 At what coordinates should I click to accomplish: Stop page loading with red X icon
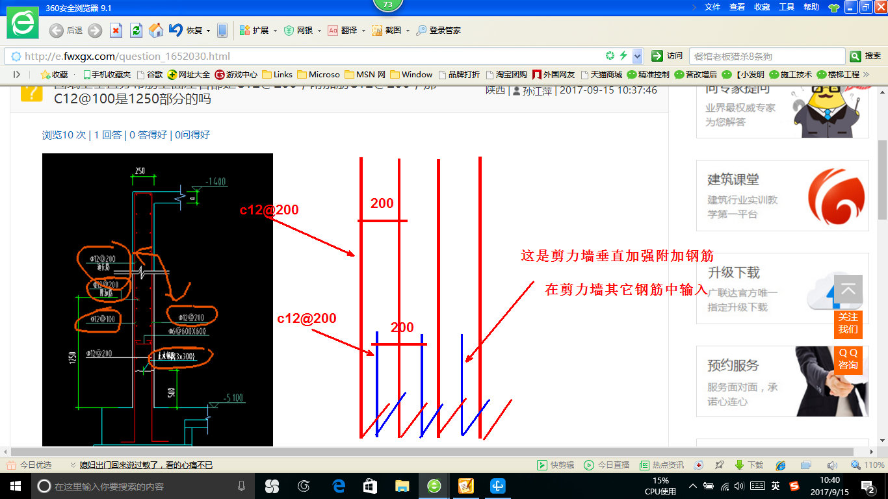(116, 31)
